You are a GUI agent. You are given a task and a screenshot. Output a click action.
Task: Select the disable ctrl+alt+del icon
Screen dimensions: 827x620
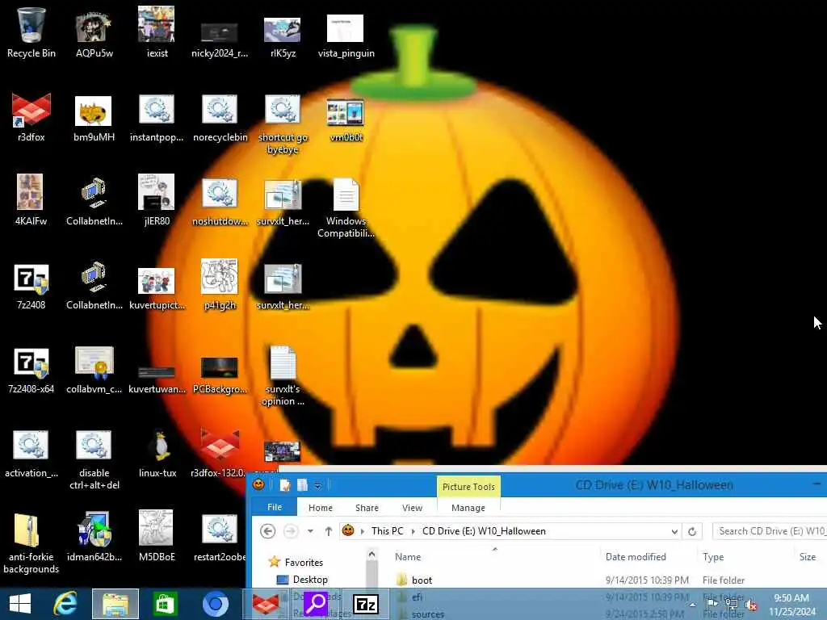point(94,459)
